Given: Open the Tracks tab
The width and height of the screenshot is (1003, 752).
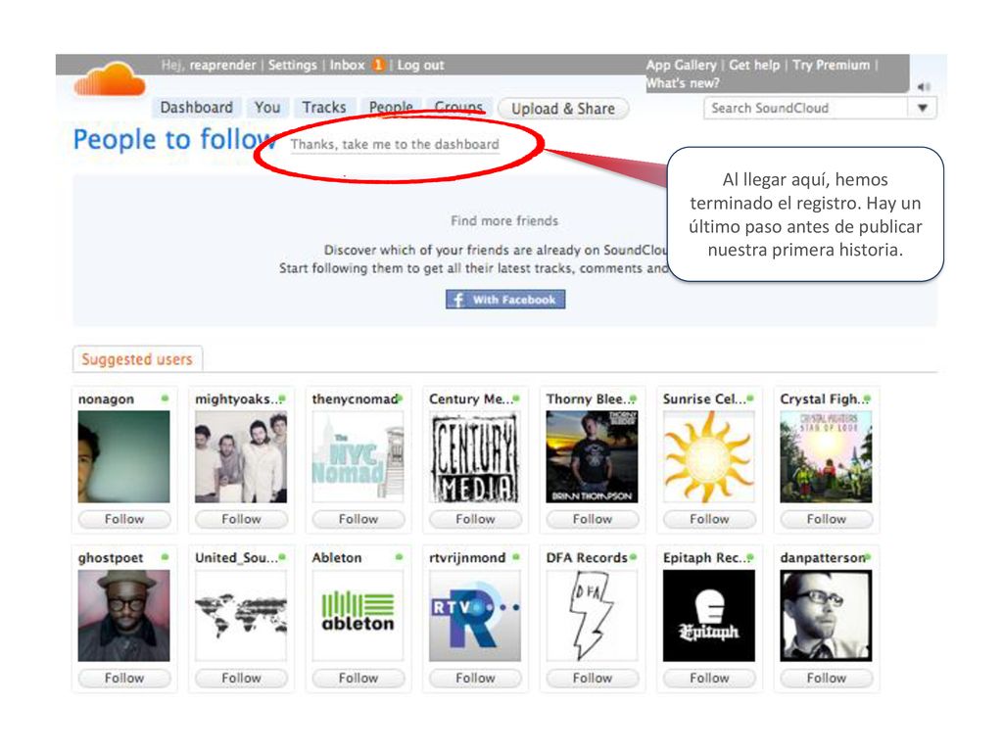Looking at the screenshot, I should [x=324, y=108].
